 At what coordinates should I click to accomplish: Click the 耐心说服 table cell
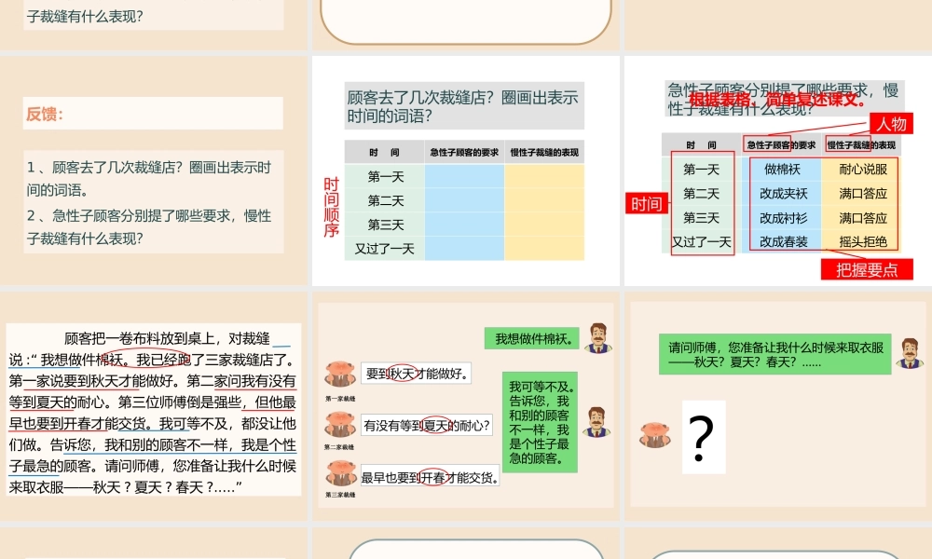click(863, 170)
